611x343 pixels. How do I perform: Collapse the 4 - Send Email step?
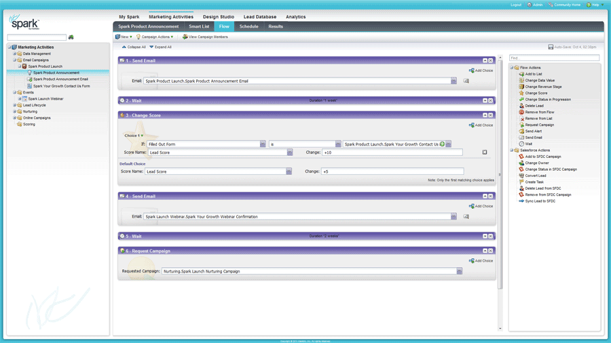coord(485,196)
